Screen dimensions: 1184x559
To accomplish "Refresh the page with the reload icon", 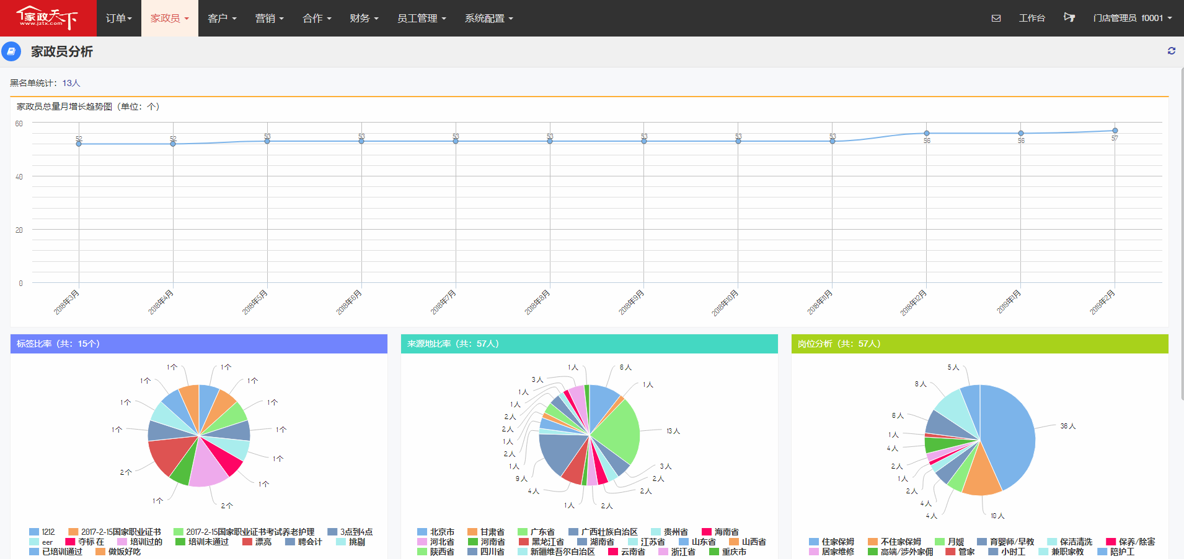I will coord(1172,51).
